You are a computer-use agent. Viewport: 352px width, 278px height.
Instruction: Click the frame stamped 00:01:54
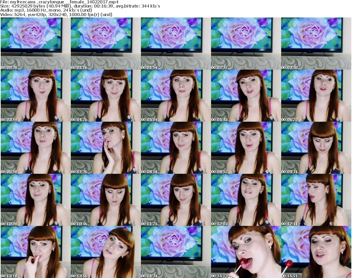point(176,44)
